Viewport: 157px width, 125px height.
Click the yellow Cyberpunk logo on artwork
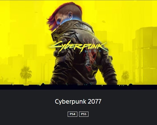(x=77, y=46)
